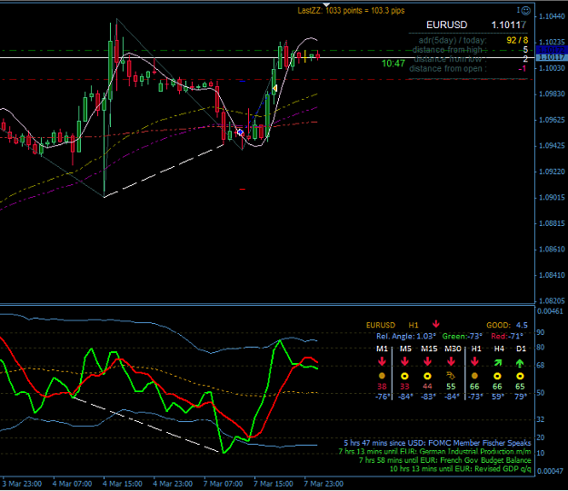Click the 1.10117 price beside EURUSD
The image size is (568, 491).
pos(509,25)
